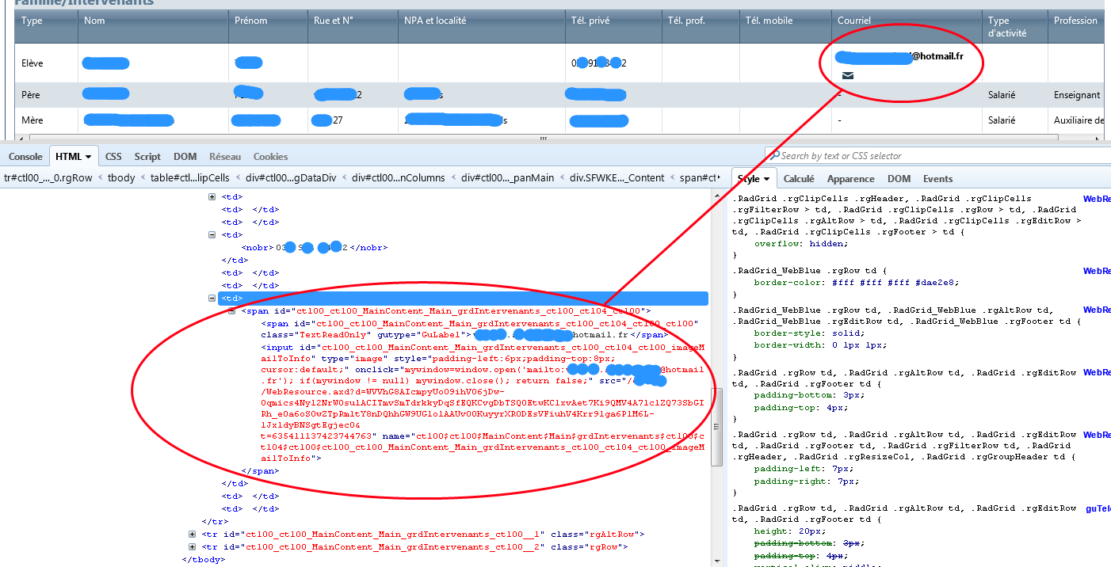
Task: Click the Rue et N° column header
Action: 353,26
